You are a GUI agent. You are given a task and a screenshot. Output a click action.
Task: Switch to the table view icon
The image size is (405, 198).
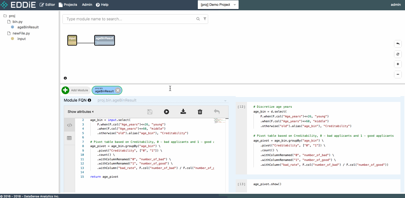(69, 138)
